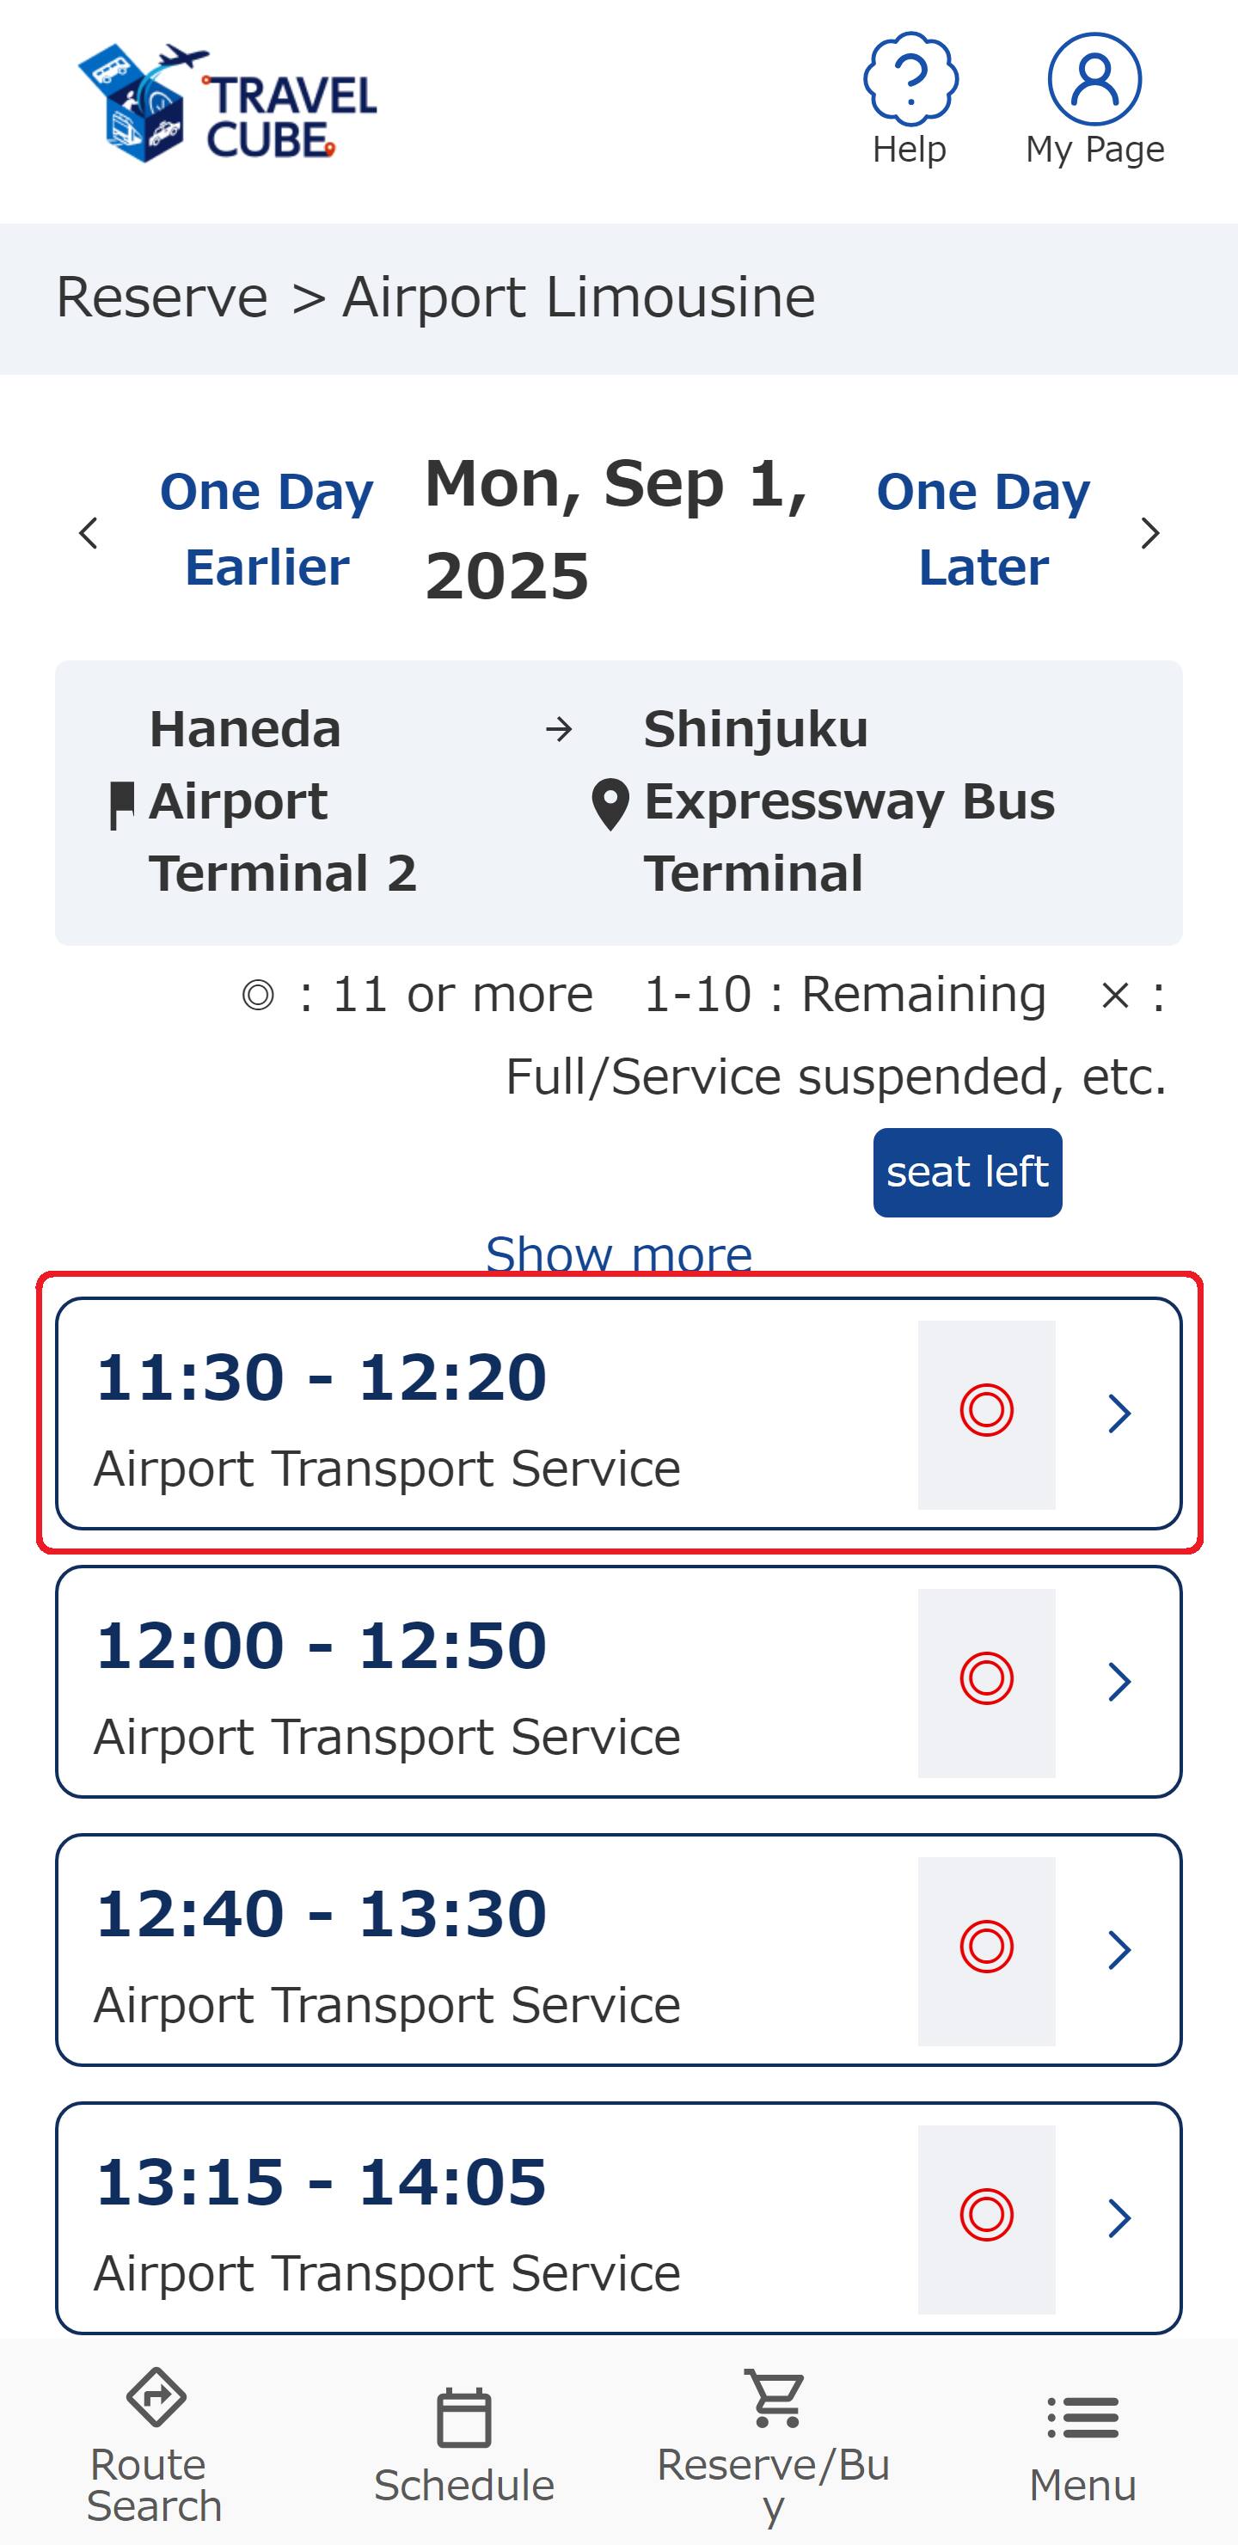
Task: Open chevron for the 12:40 - 13:30 bus
Action: click(x=1118, y=1950)
